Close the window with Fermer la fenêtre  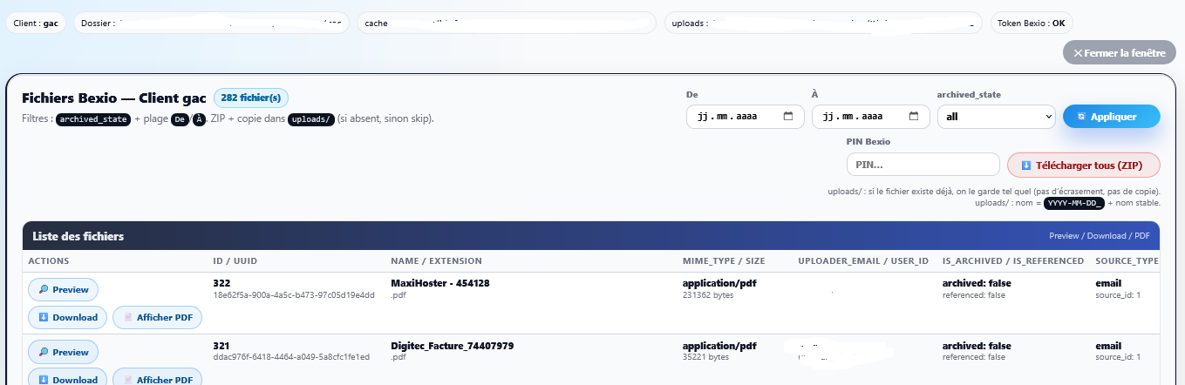1119,52
